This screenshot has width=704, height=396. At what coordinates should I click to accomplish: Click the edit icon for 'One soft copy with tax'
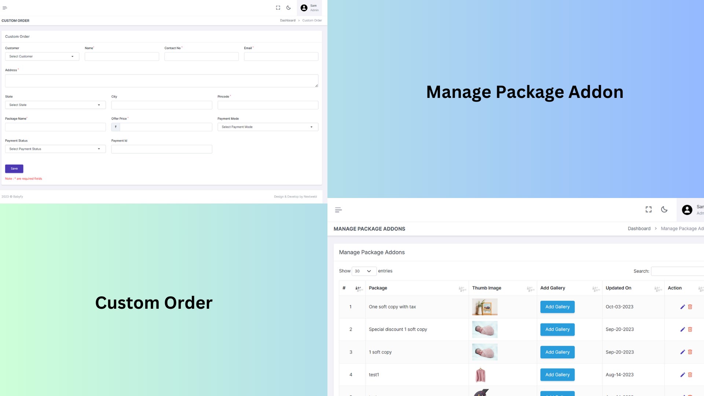(682, 307)
